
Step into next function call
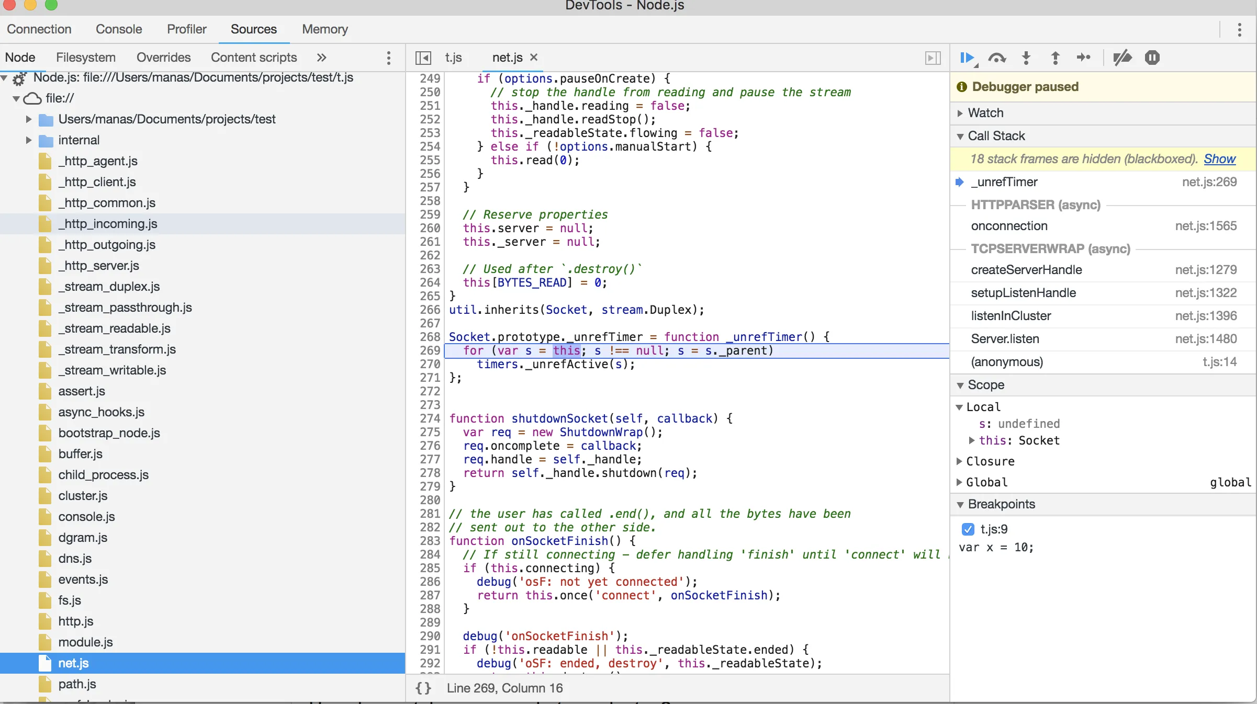click(x=1026, y=58)
